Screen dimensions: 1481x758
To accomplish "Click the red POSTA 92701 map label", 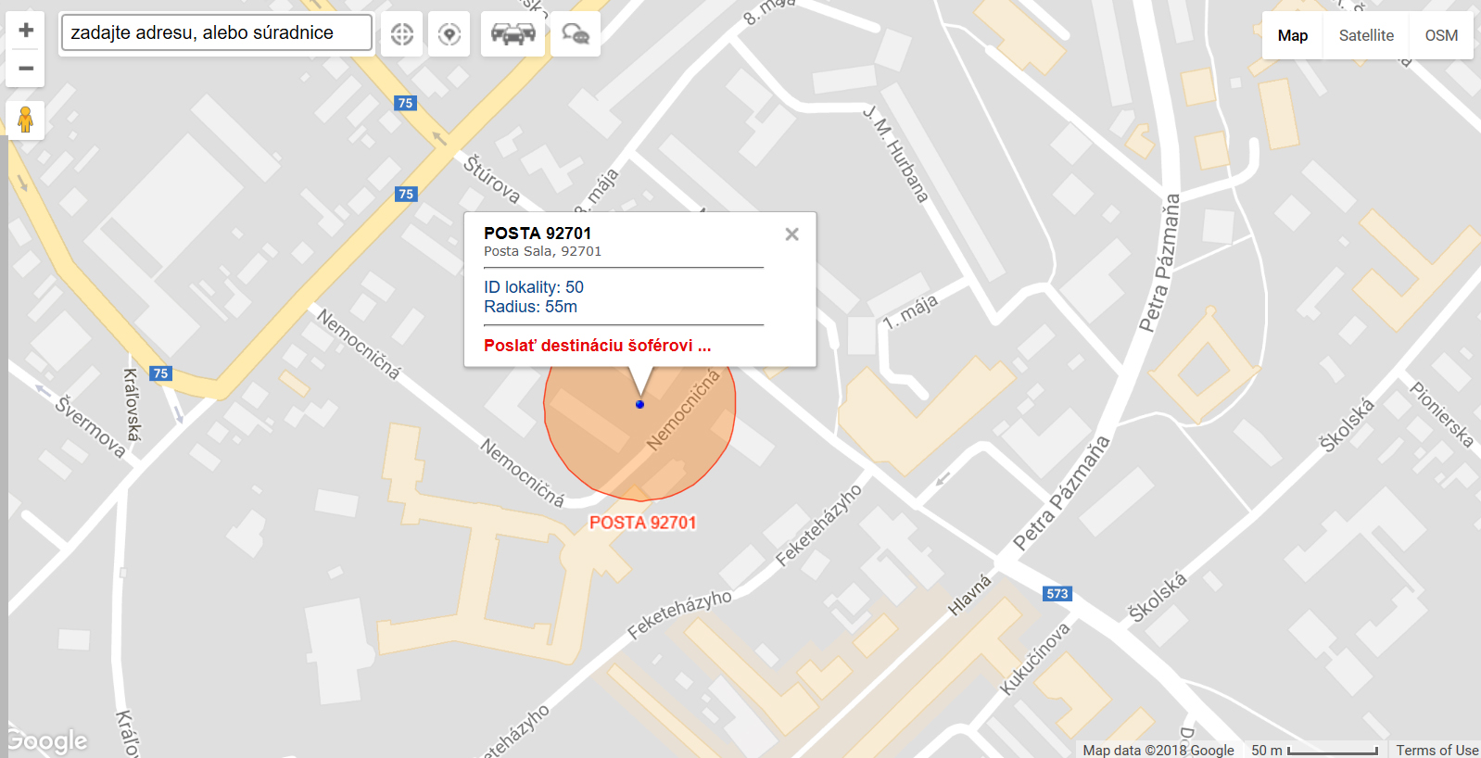I will 642,523.
